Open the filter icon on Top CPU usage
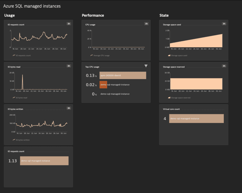 [146, 65]
